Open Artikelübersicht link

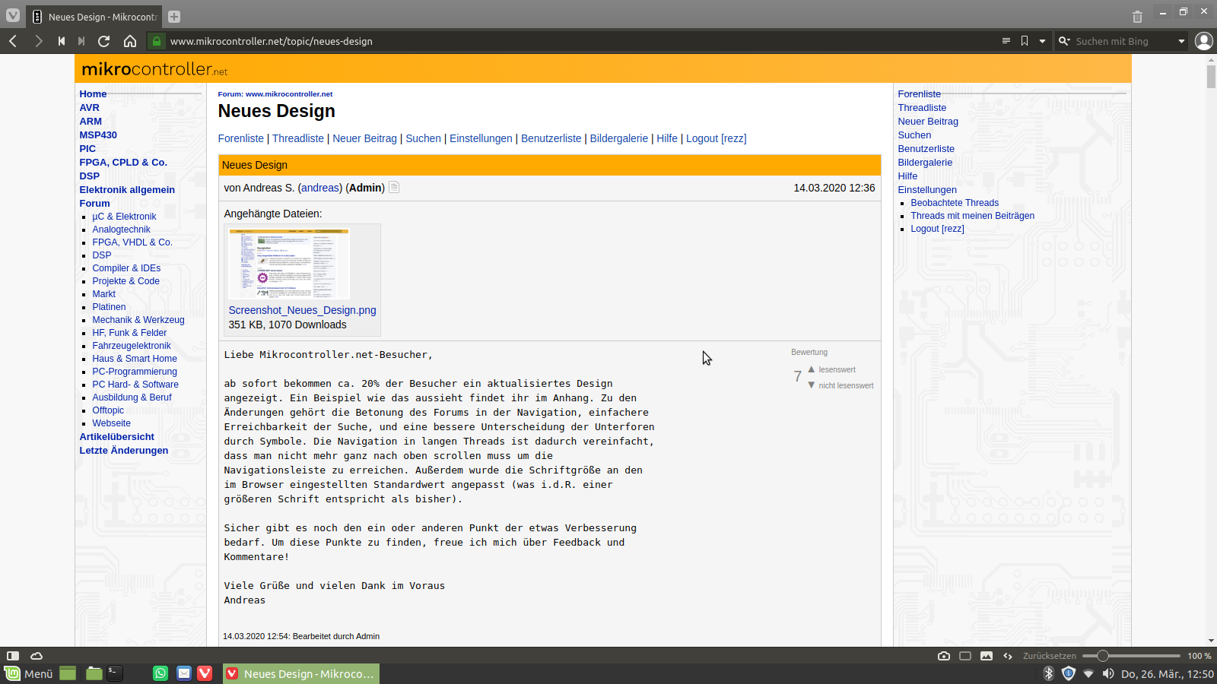pyautogui.click(x=117, y=436)
